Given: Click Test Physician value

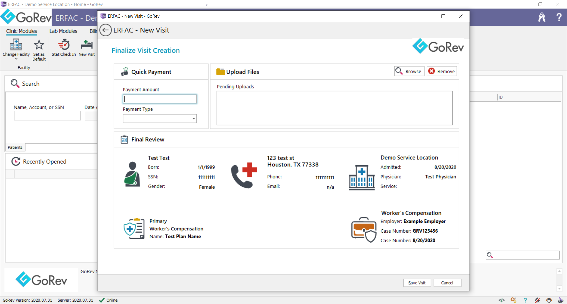Looking at the screenshot, I should 441,177.
